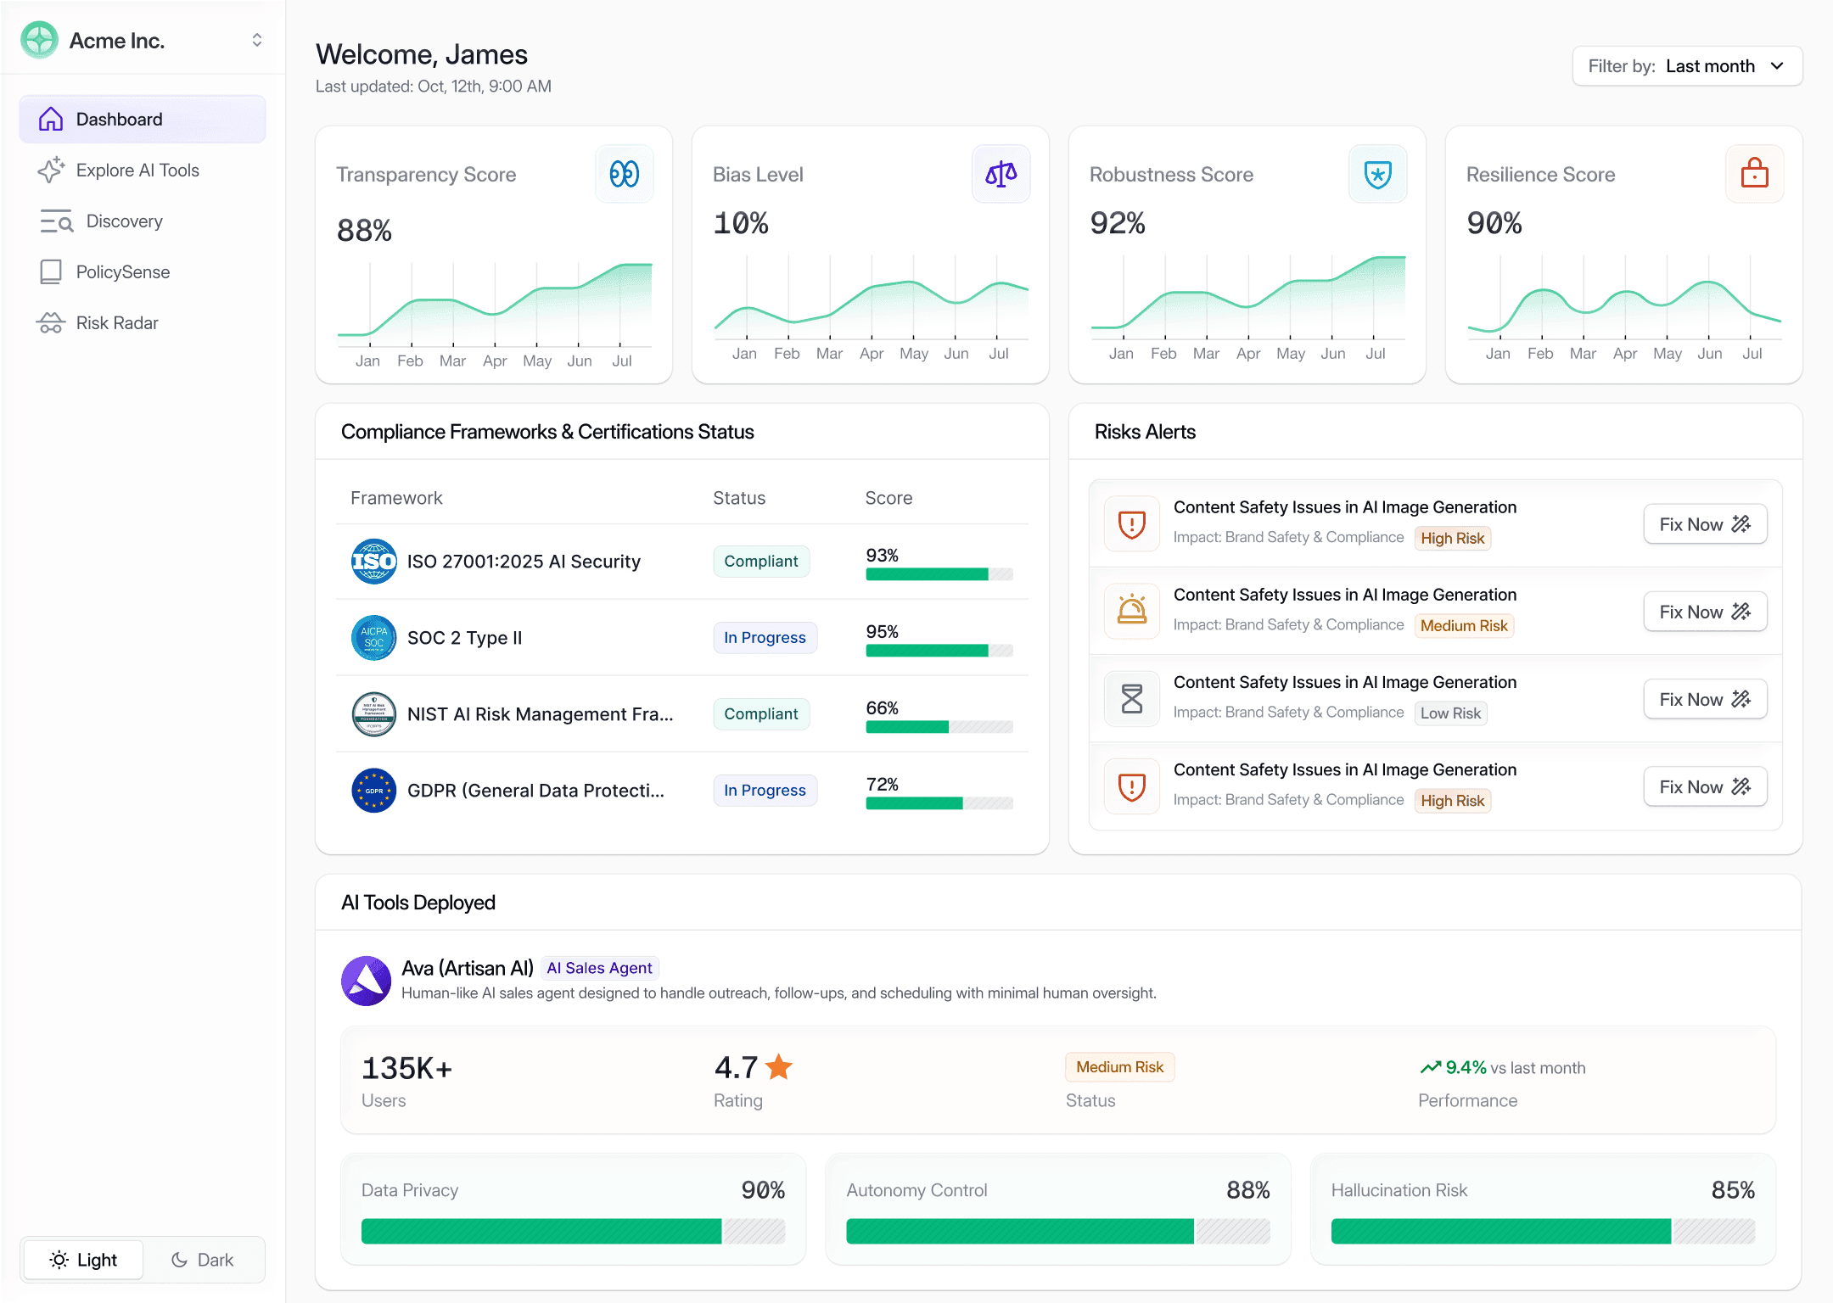Open Explore AI Tools in sidebar
1833x1303 pixels.
click(137, 171)
